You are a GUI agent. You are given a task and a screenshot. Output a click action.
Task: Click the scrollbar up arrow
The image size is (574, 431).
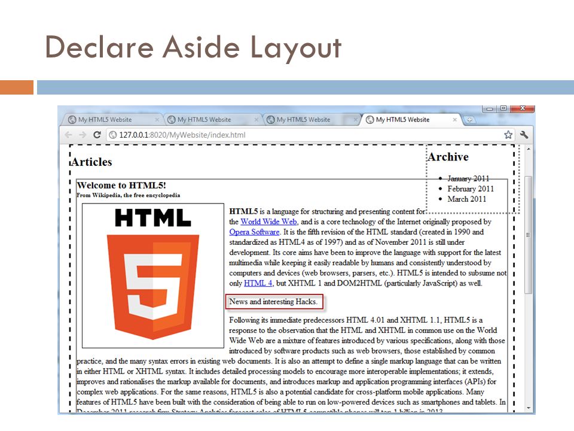coord(528,149)
